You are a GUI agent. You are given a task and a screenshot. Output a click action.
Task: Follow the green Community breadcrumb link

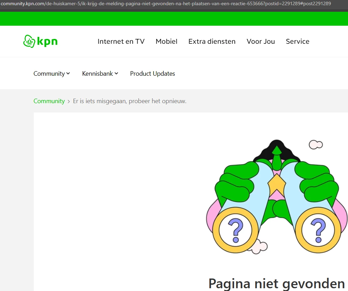click(49, 101)
